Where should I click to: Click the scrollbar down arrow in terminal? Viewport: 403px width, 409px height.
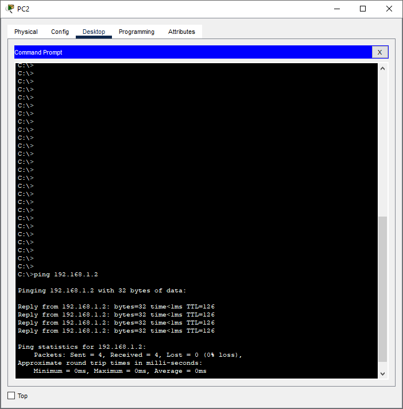point(383,373)
